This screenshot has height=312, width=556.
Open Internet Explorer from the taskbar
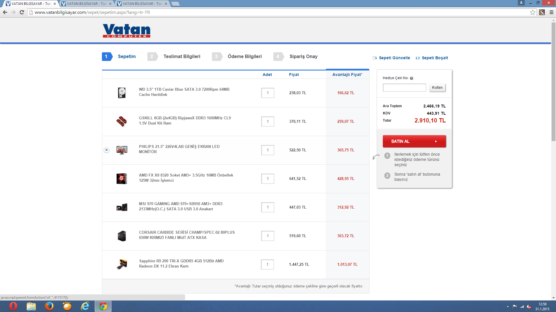click(x=85, y=306)
